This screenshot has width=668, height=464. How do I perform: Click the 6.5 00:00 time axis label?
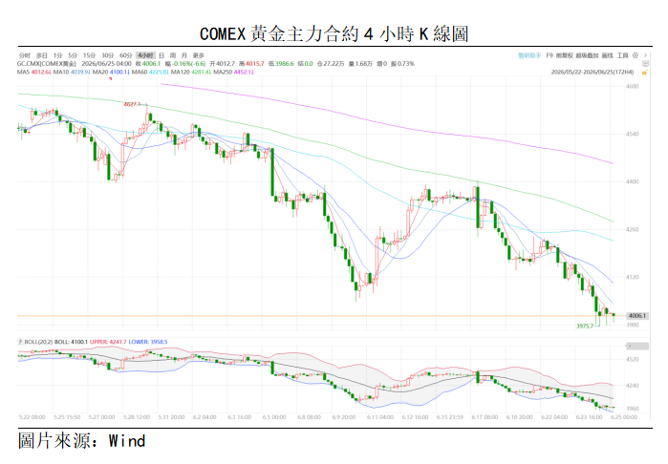(274, 417)
